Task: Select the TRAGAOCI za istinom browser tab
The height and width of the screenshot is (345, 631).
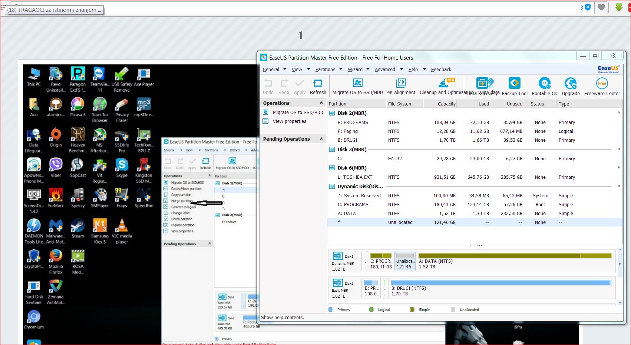Action: tap(54, 10)
